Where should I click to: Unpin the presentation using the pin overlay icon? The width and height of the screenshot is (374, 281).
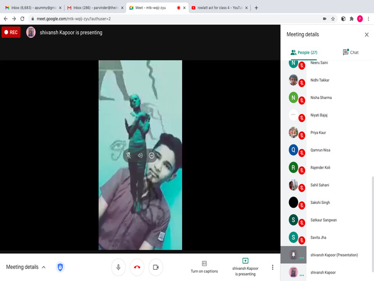(129, 156)
